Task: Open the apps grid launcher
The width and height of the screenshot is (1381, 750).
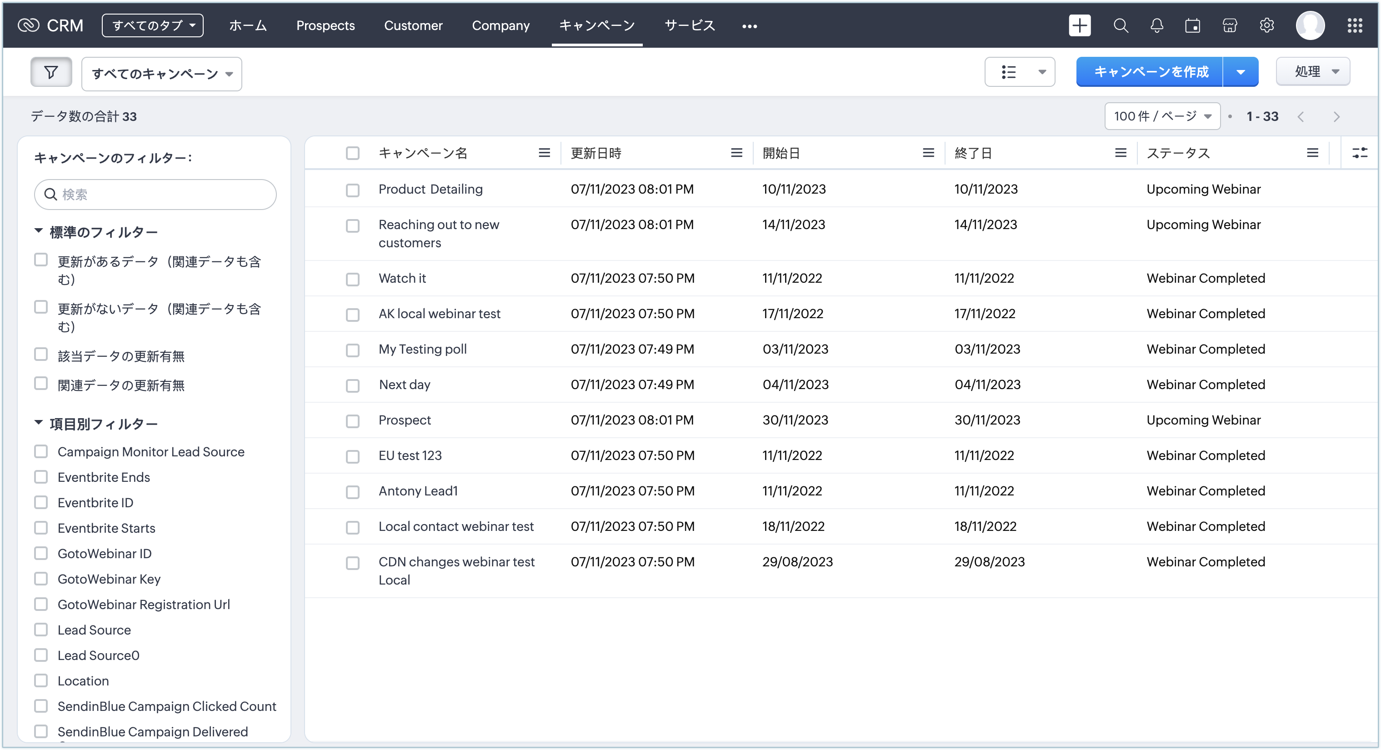Action: tap(1355, 25)
